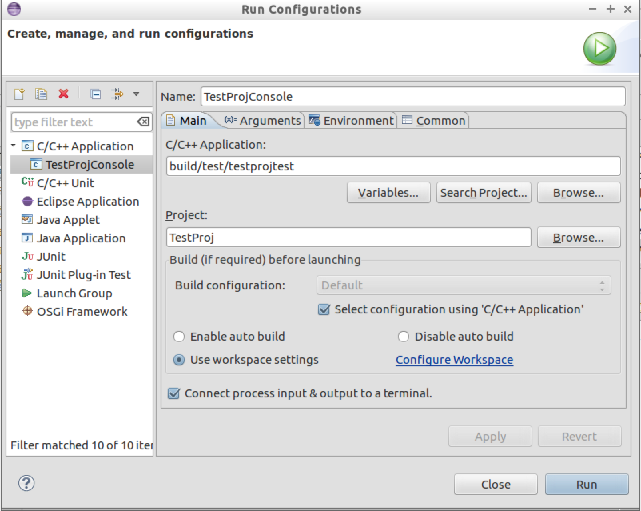Open help via question mark icon
641x511 pixels.
(x=26, y=483)
